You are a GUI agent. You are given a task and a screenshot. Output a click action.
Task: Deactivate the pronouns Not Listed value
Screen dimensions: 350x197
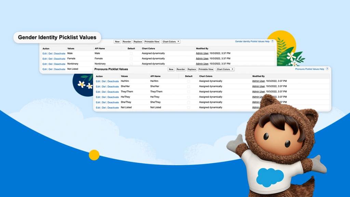point(113,108)
